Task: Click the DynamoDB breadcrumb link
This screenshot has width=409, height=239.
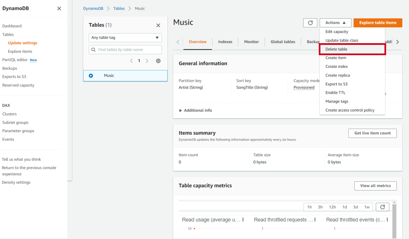Action: 93,8
